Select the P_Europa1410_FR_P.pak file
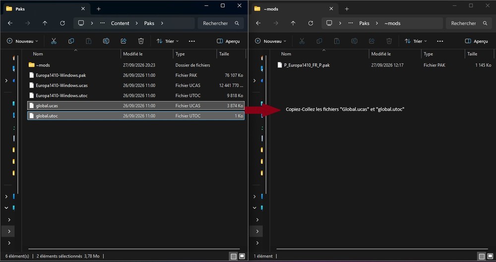Viewport: 496px width, 262px height. coord(384,65)
